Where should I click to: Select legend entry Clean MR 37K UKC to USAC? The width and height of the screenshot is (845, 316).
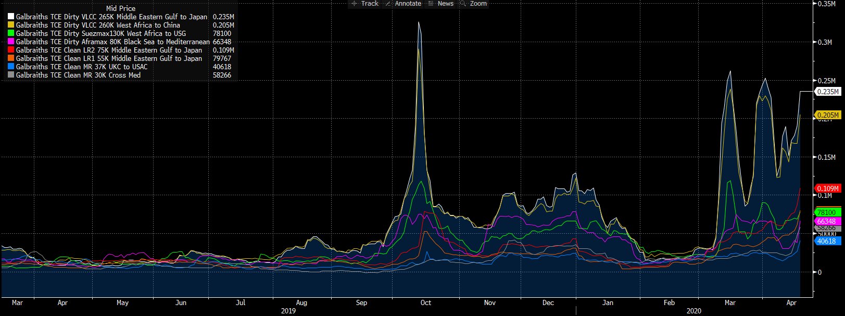click(x=82, y=67)
